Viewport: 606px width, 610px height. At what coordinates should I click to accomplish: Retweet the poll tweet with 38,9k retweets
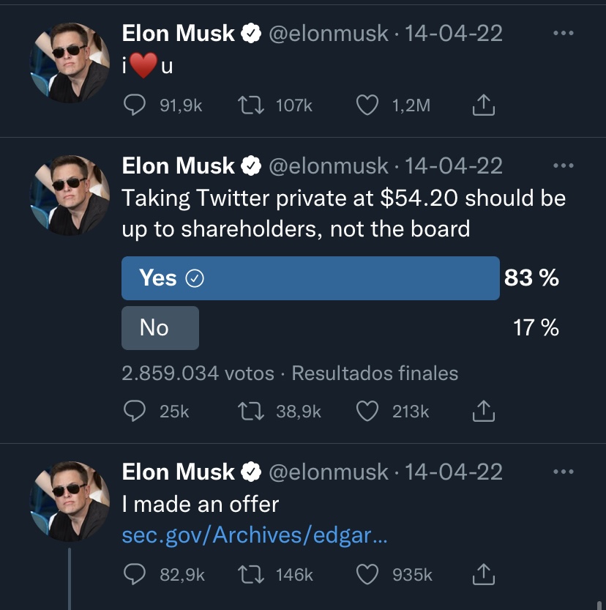(x=251, y=412)
